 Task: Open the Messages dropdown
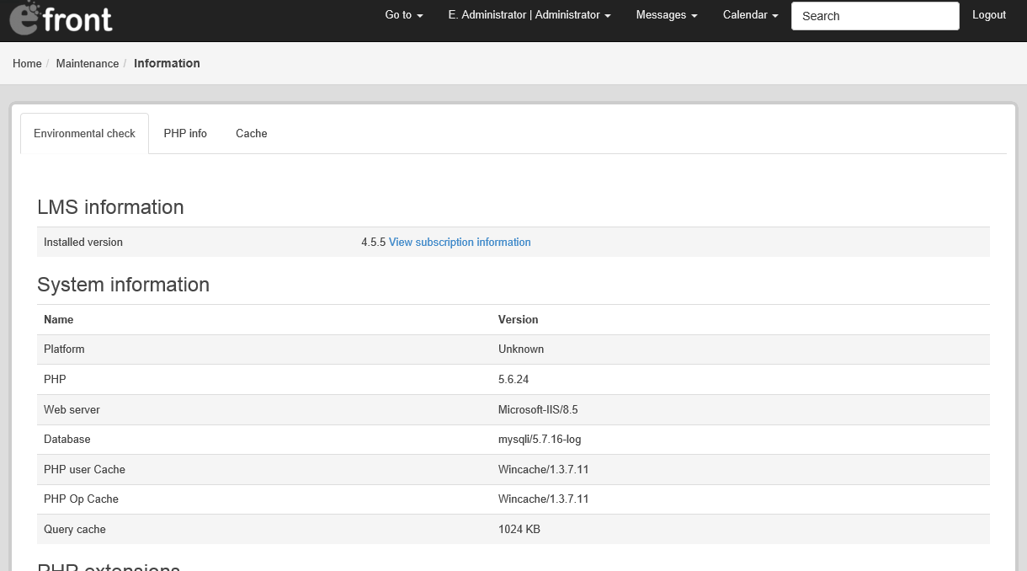pyautogui.click(x=666, y=15)
